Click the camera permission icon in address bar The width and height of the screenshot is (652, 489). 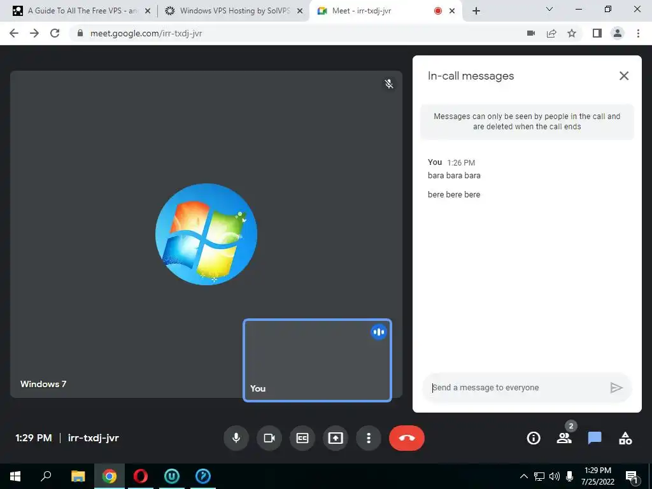pyautogui.click(x=531, y=33)
